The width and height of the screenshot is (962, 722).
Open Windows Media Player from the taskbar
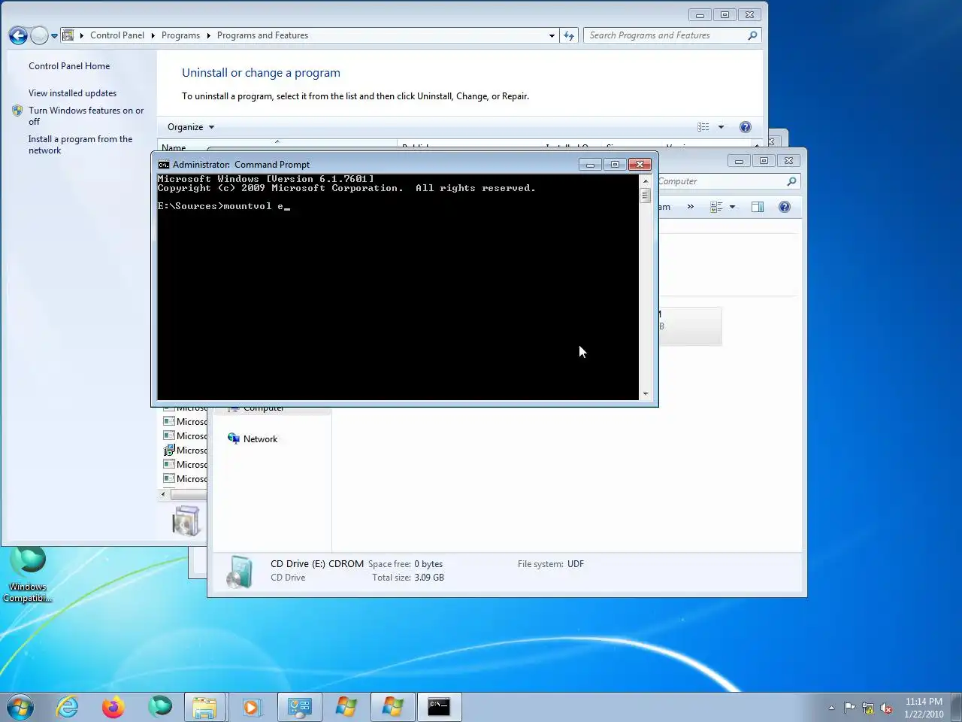tap(251, 707)
